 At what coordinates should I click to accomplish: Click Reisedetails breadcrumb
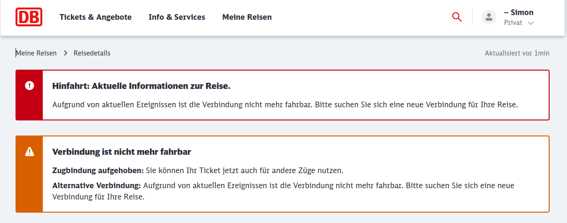click(92, 53)
